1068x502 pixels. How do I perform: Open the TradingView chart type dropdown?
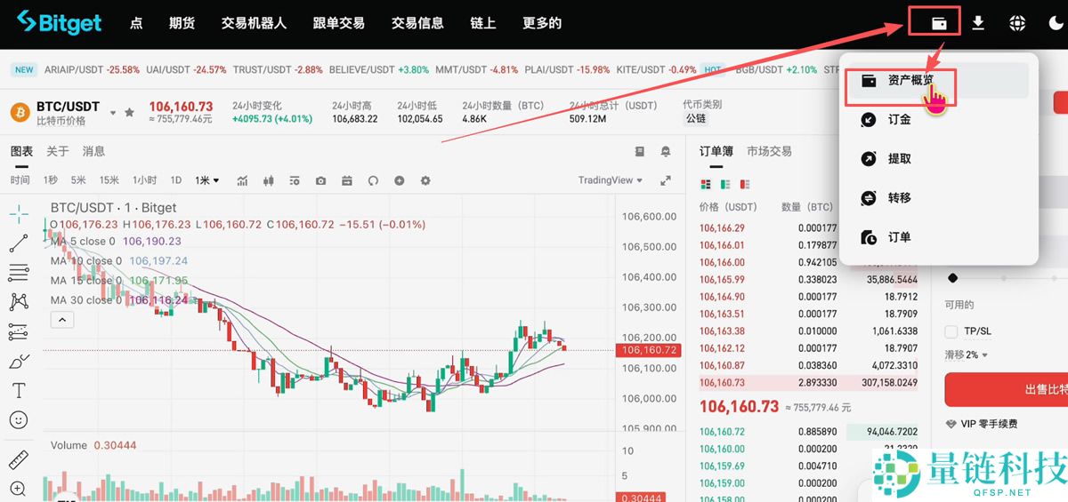[x=610, y=180]
